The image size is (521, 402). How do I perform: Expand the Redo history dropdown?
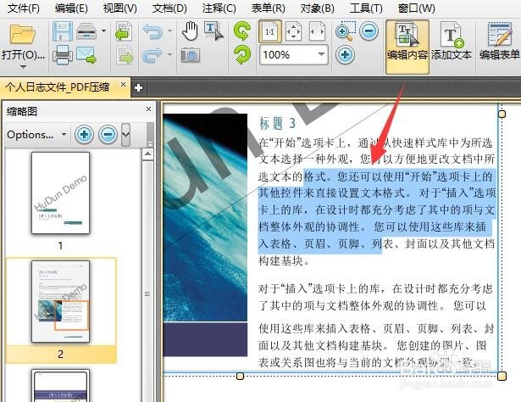(169, 54)
